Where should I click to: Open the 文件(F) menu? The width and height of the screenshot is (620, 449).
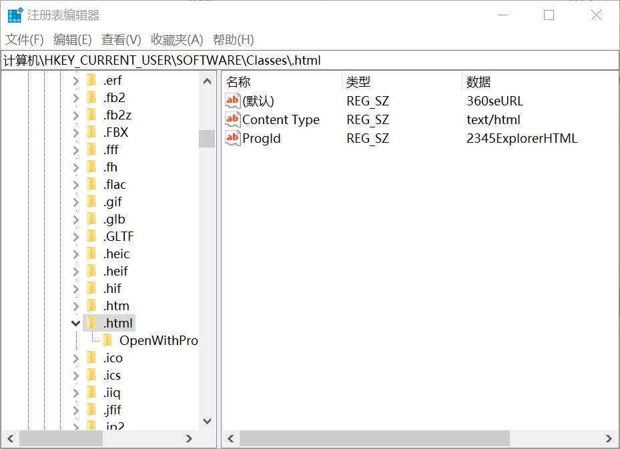[x=21, y=39]
